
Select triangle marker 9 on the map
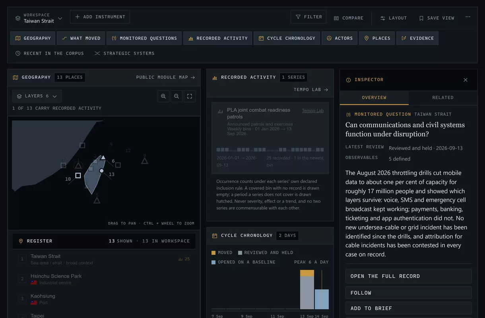145,161
